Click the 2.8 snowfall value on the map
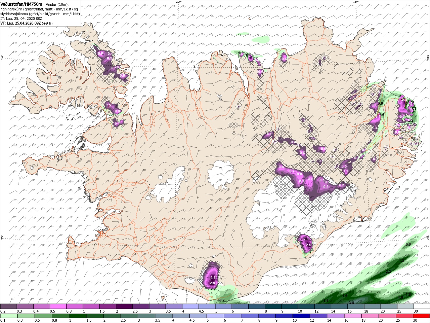The width and height of the screenshot is (430, 323). tap(212, 283)
